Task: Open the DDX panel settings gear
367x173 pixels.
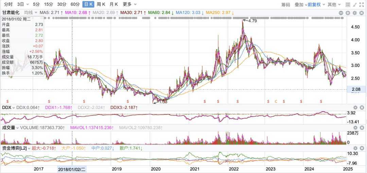Action: point(355,107)
